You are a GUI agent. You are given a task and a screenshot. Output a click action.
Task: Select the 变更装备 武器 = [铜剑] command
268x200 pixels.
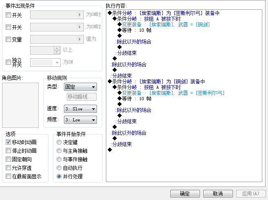(x=164, y=24)
